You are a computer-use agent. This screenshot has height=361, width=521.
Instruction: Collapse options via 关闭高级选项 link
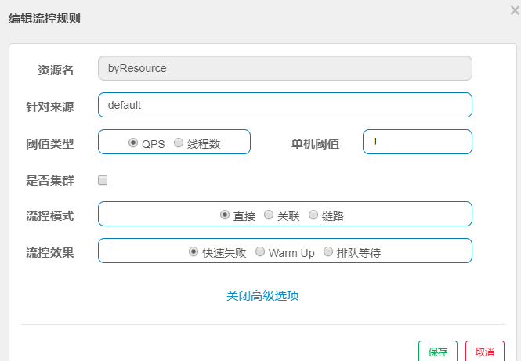point(262,295)
